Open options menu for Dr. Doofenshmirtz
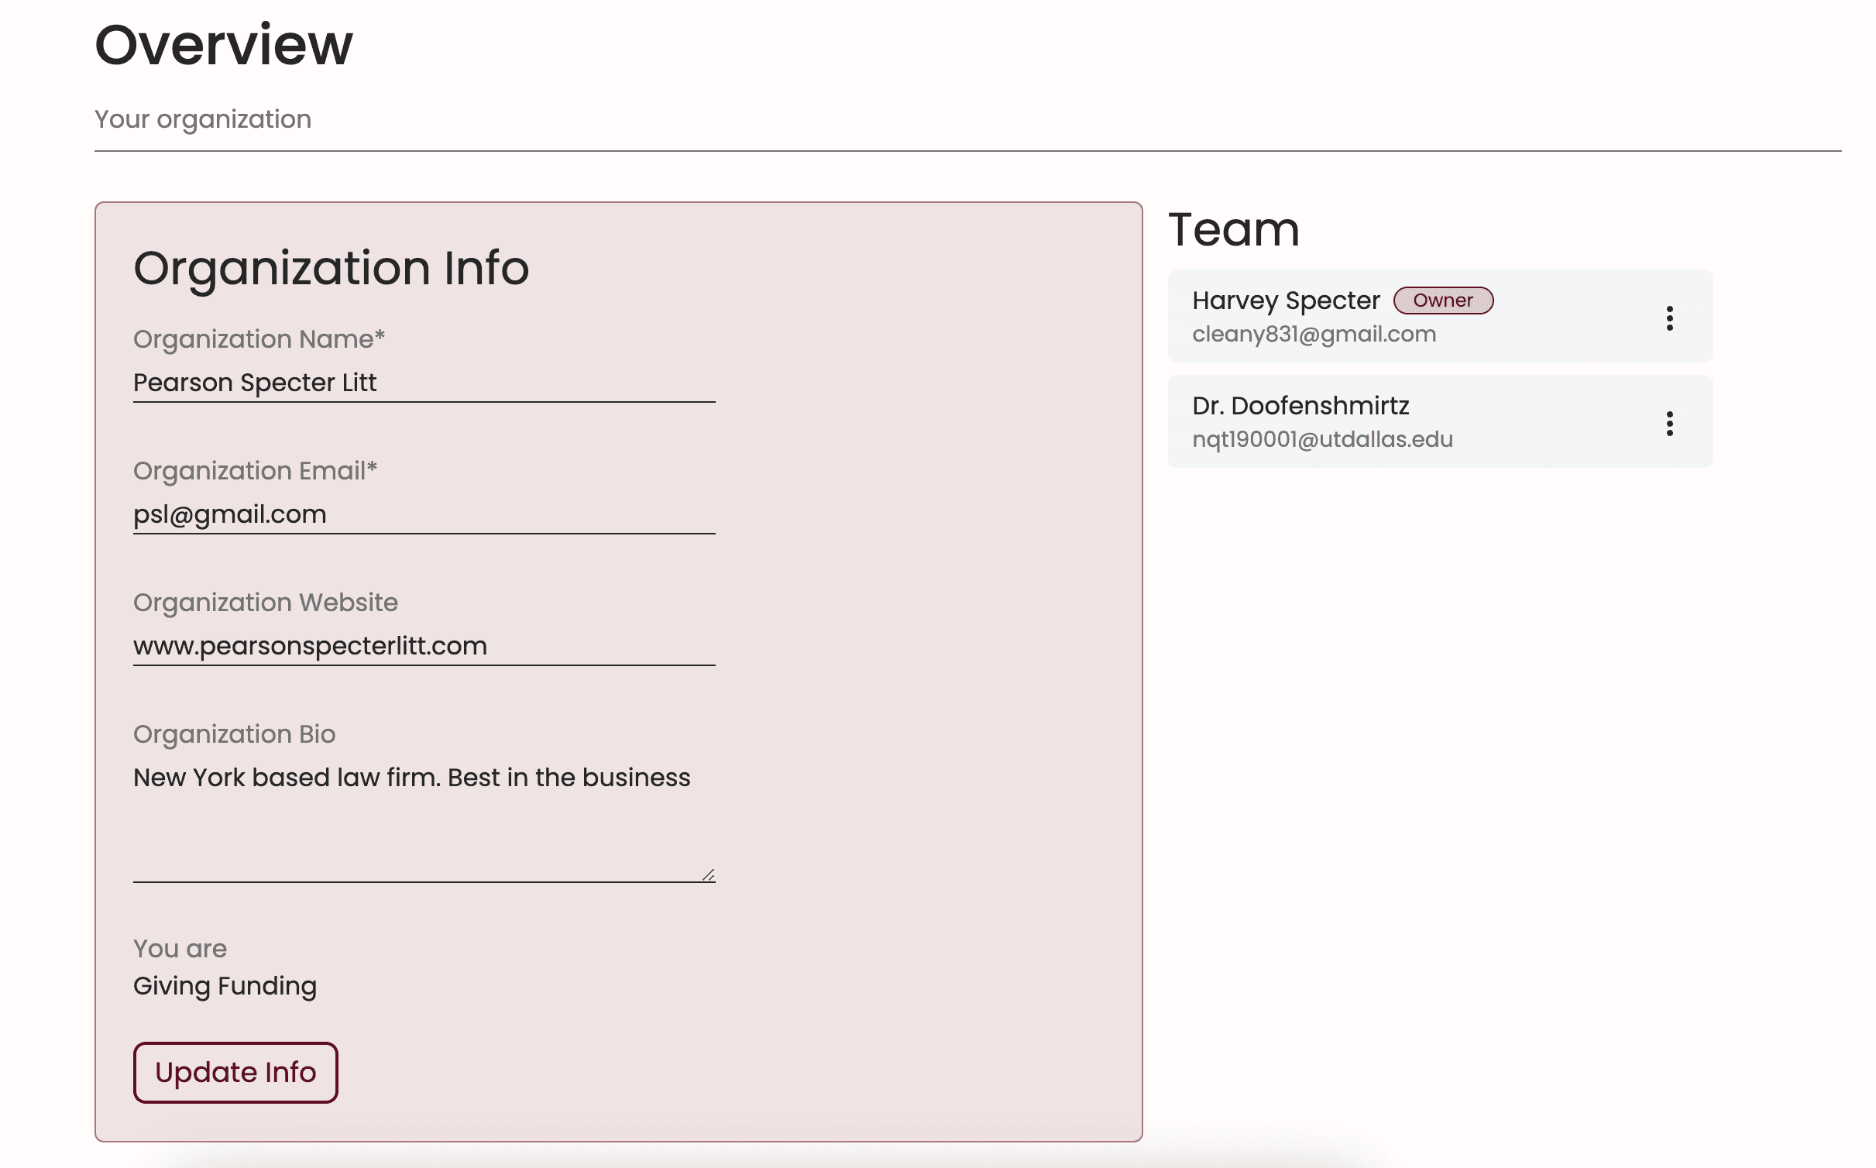The width and height of the screenshot is (1876, 1168). [x=1669, y=423]
